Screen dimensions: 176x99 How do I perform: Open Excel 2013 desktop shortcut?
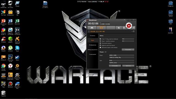pos(17,22)
